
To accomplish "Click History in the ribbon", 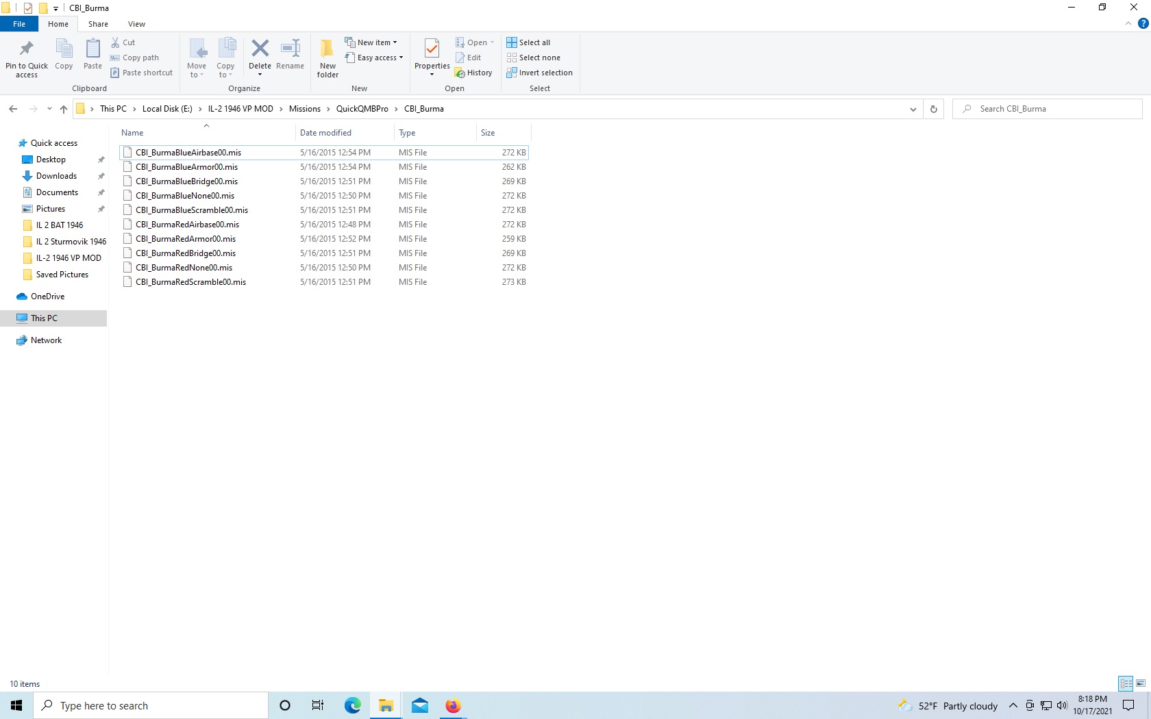I will pos(473,73).
